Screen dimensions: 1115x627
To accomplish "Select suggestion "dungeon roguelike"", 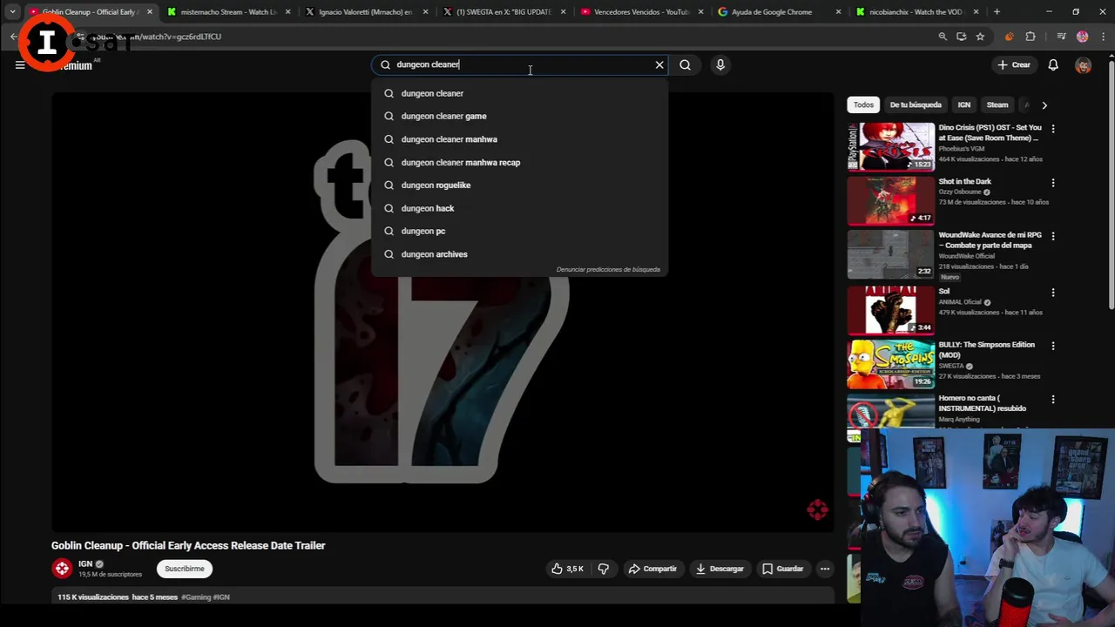I will click(519, 185).
